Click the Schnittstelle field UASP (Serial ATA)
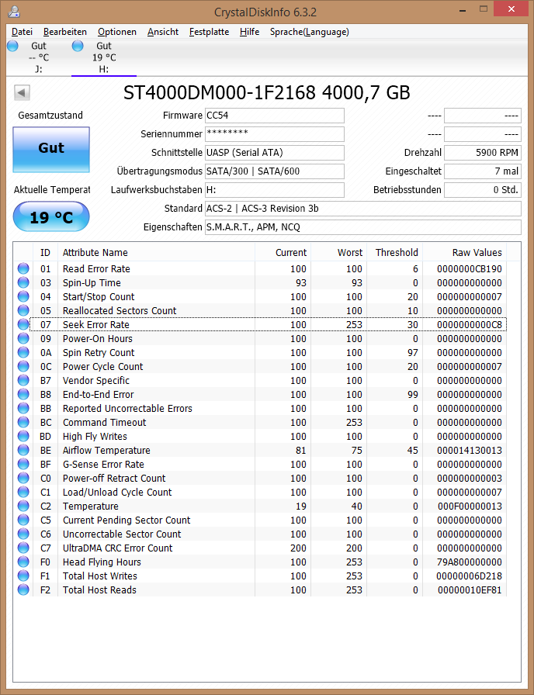Image resolution: width=534 pixels, height=695 pixels. tap(275, 153)
